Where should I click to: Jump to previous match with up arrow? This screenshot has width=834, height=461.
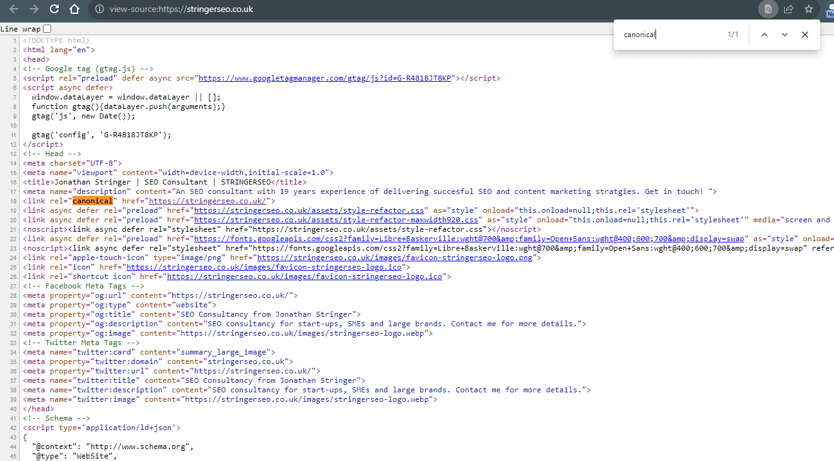pyautogui.click(x=764, y=34)
